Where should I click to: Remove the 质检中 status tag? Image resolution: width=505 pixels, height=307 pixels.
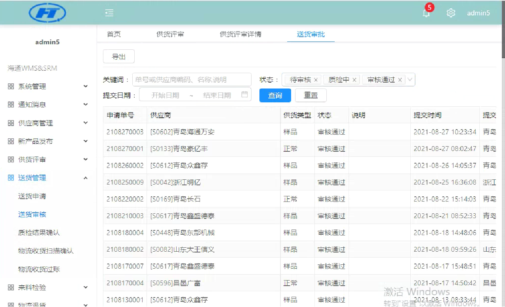[354, 80]
